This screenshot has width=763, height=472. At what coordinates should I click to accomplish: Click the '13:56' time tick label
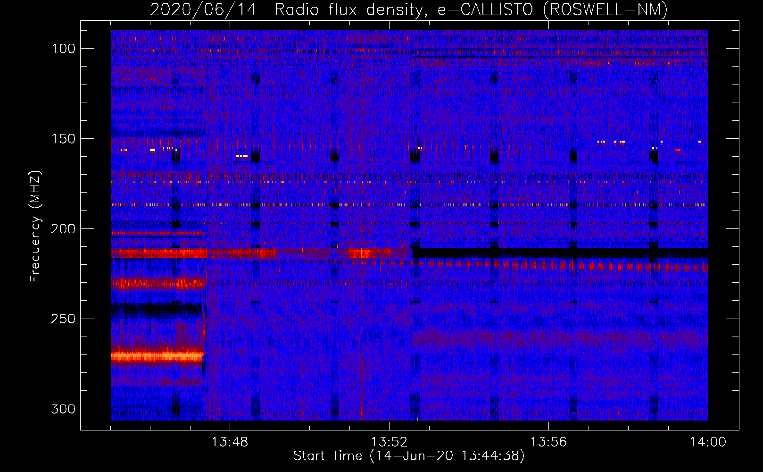(x=548, y=442)
